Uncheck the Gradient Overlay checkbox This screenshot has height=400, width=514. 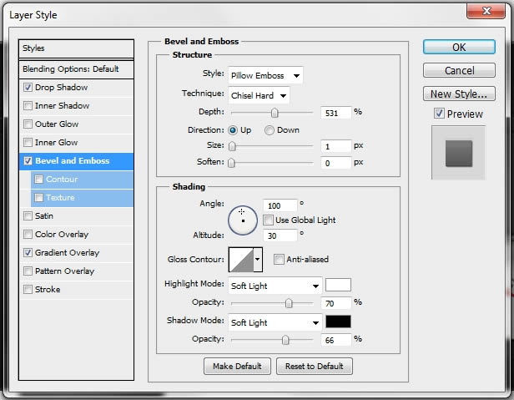(28, 253)
